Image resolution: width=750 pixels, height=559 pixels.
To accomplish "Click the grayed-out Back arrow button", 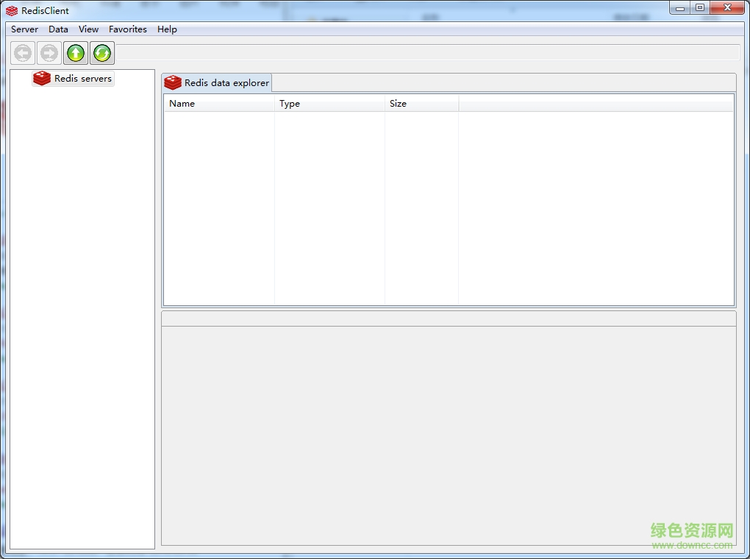I will click(23, 53).
